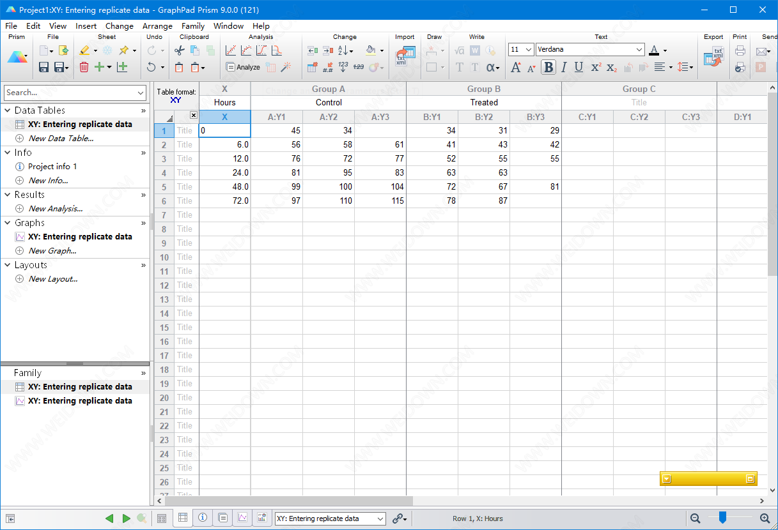Click the red trash delete sheet icon
Screen dimensions: 778x530
[x=84, y=67]
